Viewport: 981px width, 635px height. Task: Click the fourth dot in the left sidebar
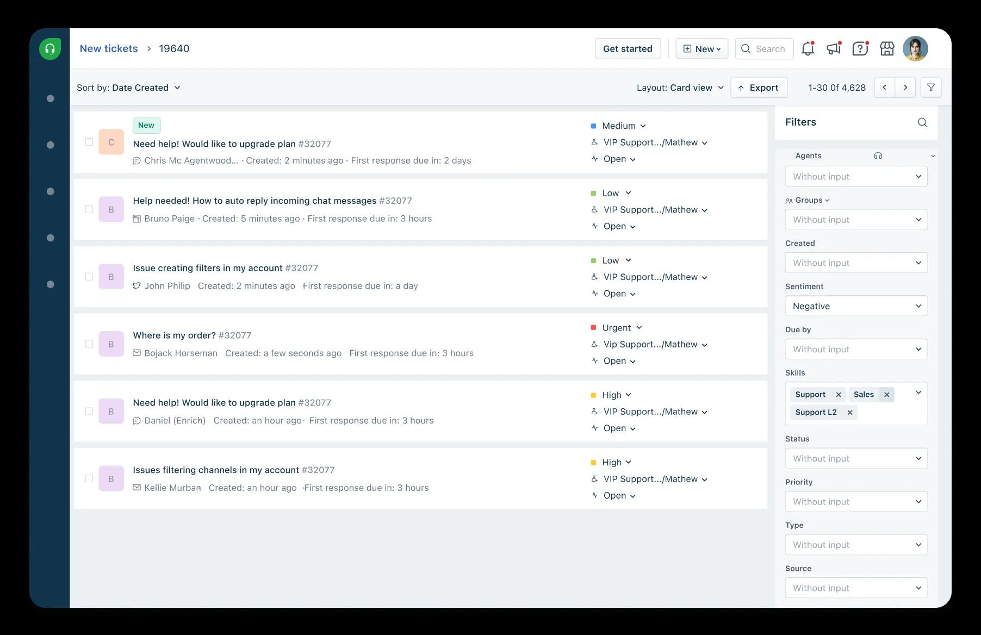[x=51, y=238]
